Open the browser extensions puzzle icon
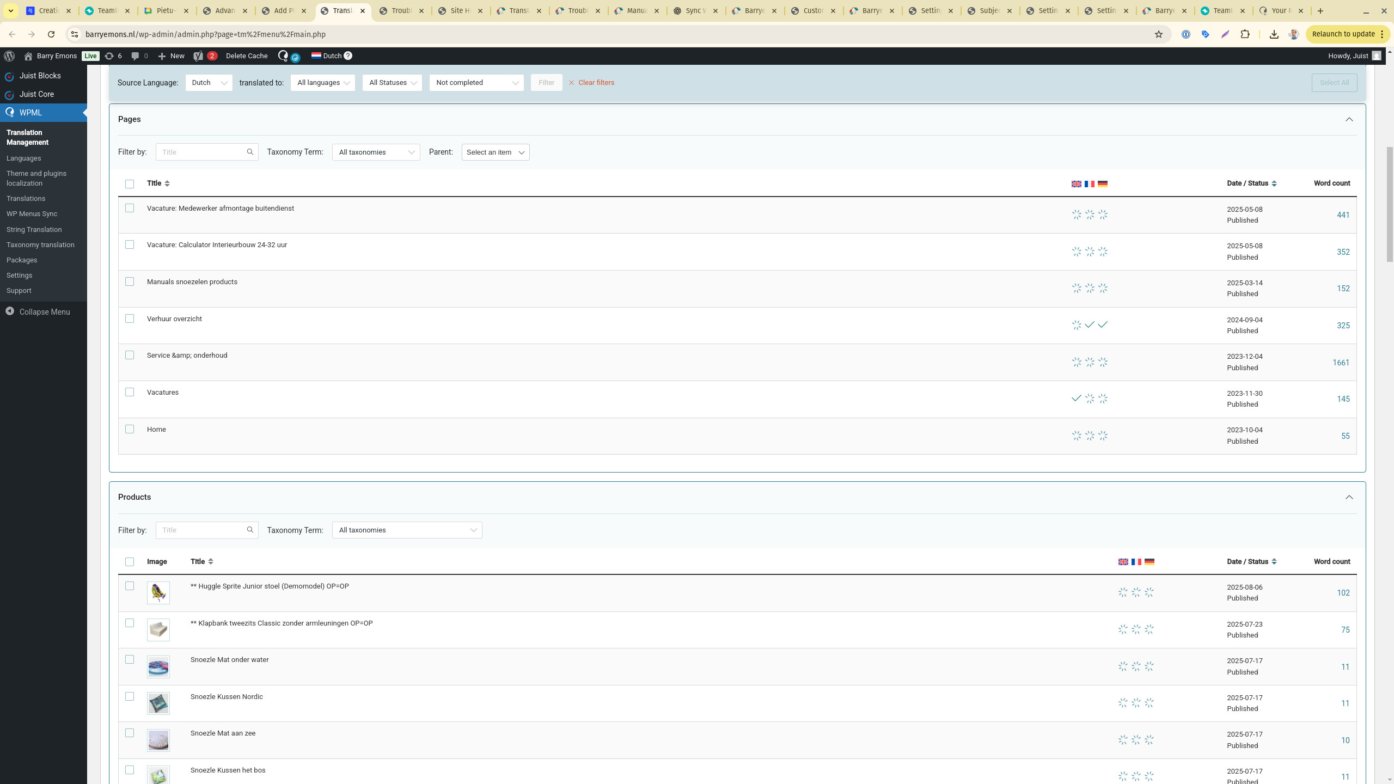 [x=1245, y=34]
